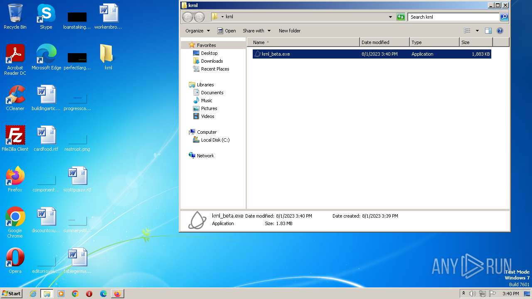Open Explorer help

point(500,31)
